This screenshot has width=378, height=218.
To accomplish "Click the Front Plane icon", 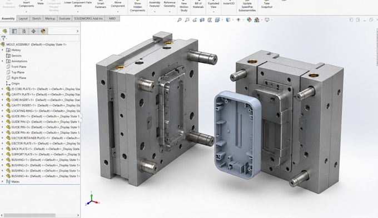I will point(8,67).
